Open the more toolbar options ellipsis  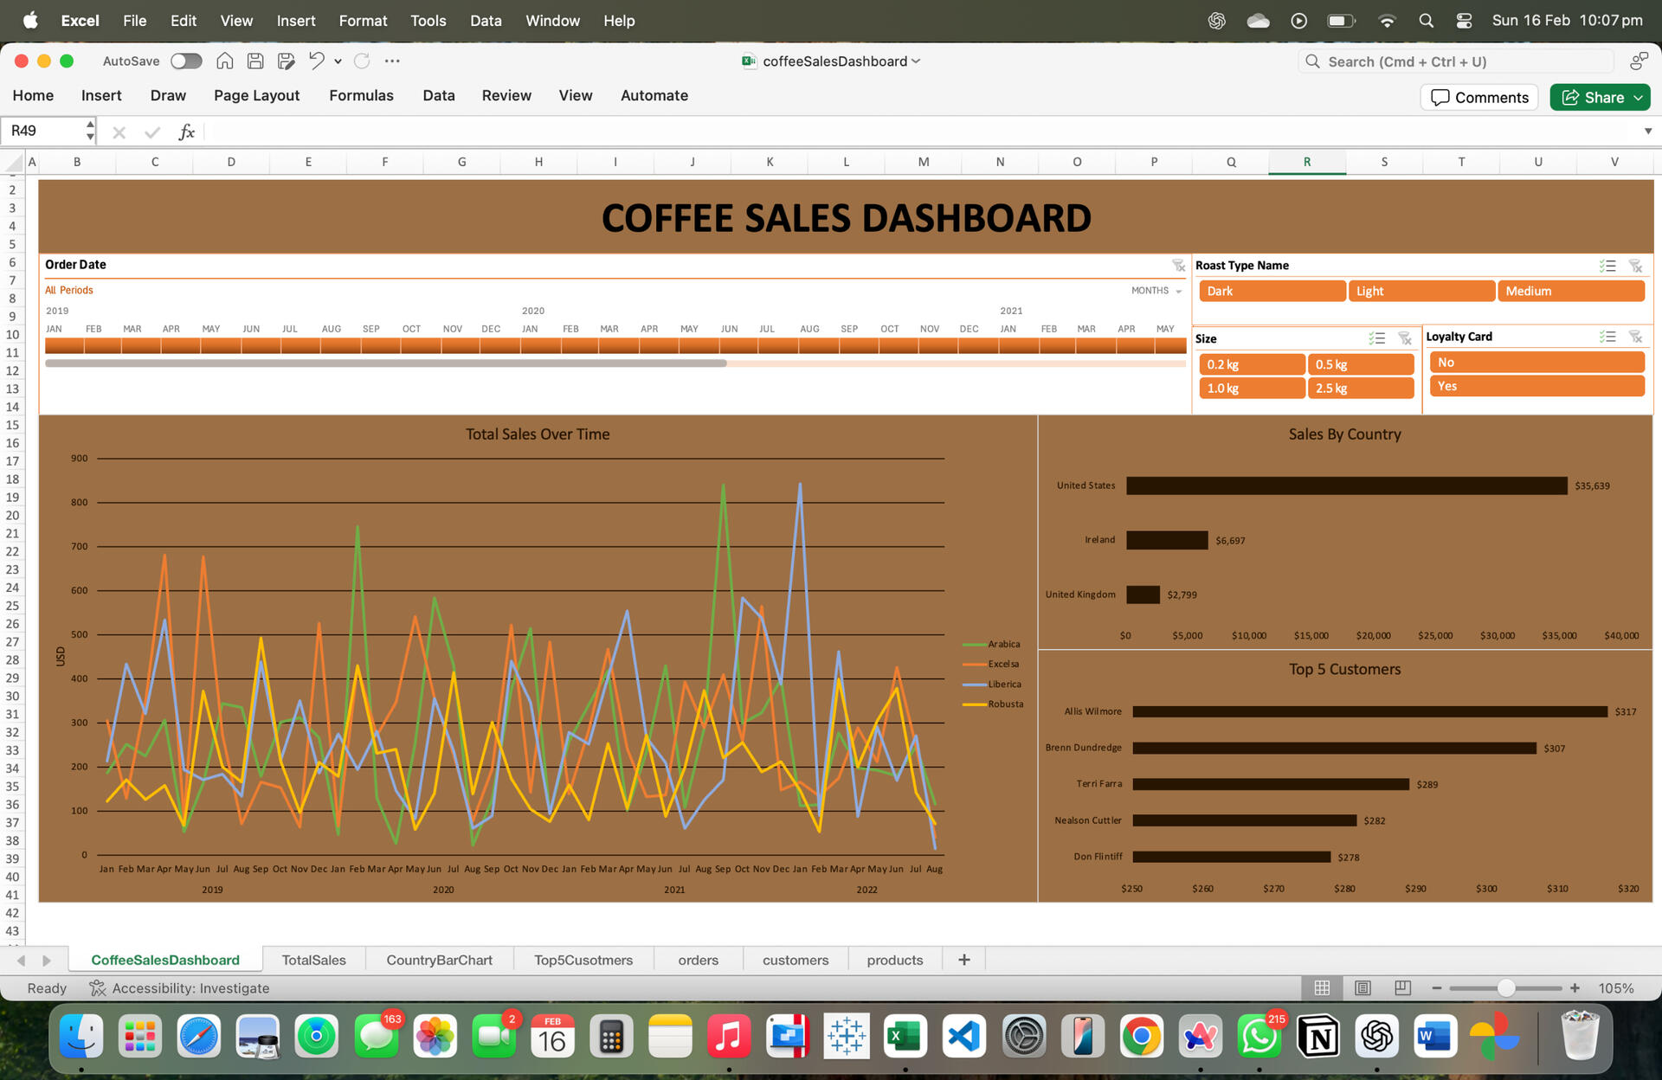[392, 61]
